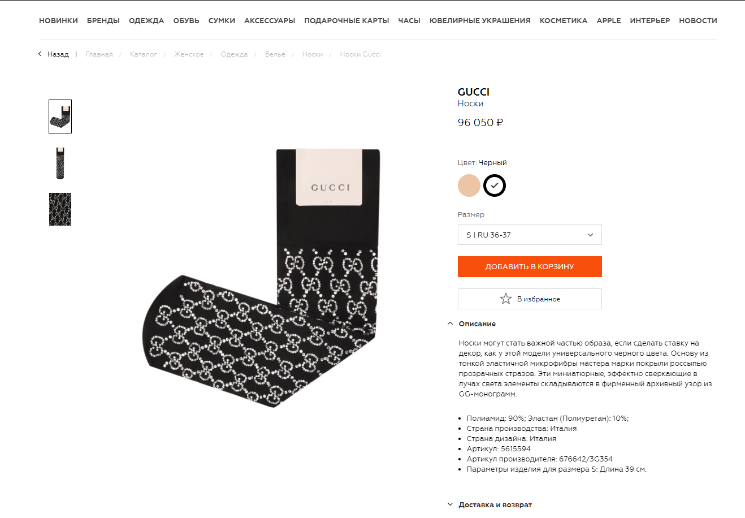745x518 pixels.
Task: Expand the Доставка и возврат section
Action: (490, 504)
